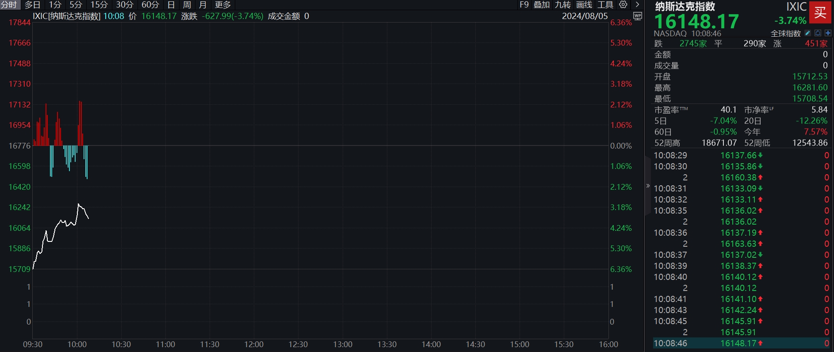Click the IXIC[纳斯达克指数] label above chart

(x=67, y=16)
